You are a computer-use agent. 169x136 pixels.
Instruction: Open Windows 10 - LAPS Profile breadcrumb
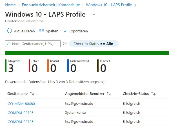coord(109,5)
